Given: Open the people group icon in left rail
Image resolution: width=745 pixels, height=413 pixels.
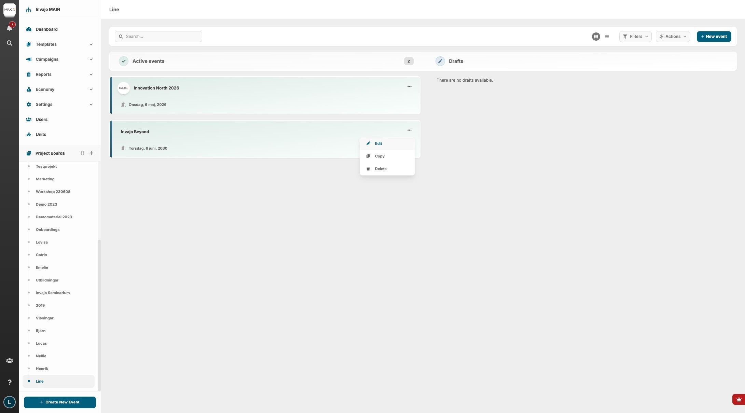Looking at the screenshot, I should (10, 360).
